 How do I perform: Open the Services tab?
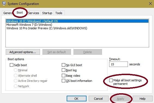pos(33,13)
